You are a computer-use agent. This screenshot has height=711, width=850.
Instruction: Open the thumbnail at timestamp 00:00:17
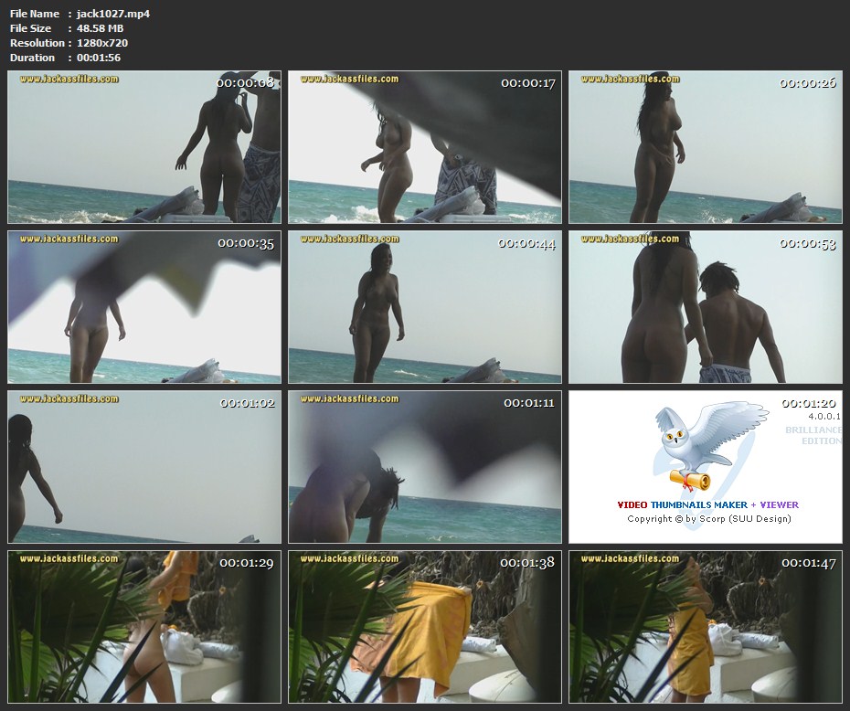(x=425, y=147)
